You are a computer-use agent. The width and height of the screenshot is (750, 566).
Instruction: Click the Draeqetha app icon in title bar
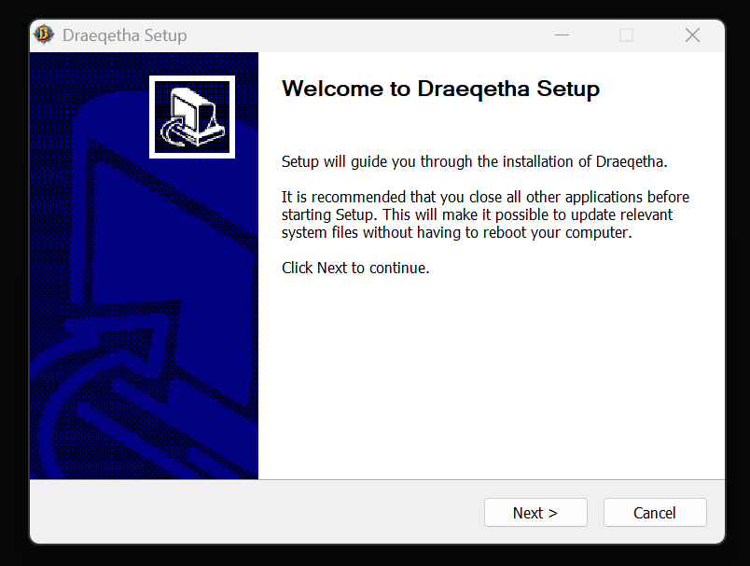pos(44,35)
